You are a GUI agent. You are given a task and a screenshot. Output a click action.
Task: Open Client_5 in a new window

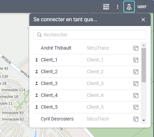click(x=136, y=107)
